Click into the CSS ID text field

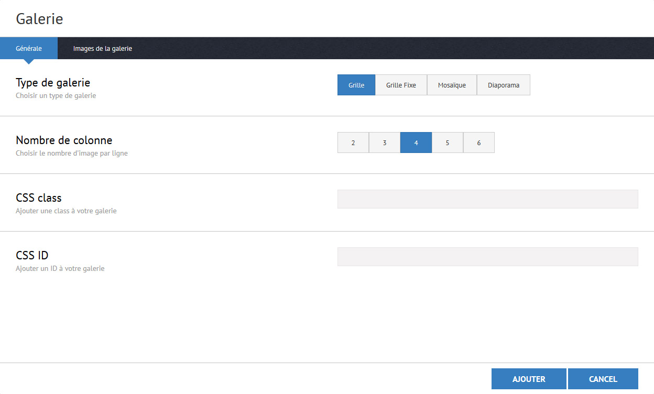coord(487,257)
